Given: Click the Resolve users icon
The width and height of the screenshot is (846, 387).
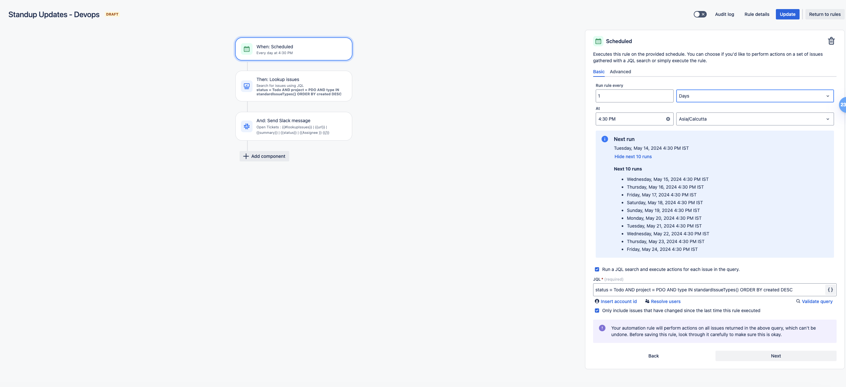Looking at the screenshot, I should click(x=647, y=301).
